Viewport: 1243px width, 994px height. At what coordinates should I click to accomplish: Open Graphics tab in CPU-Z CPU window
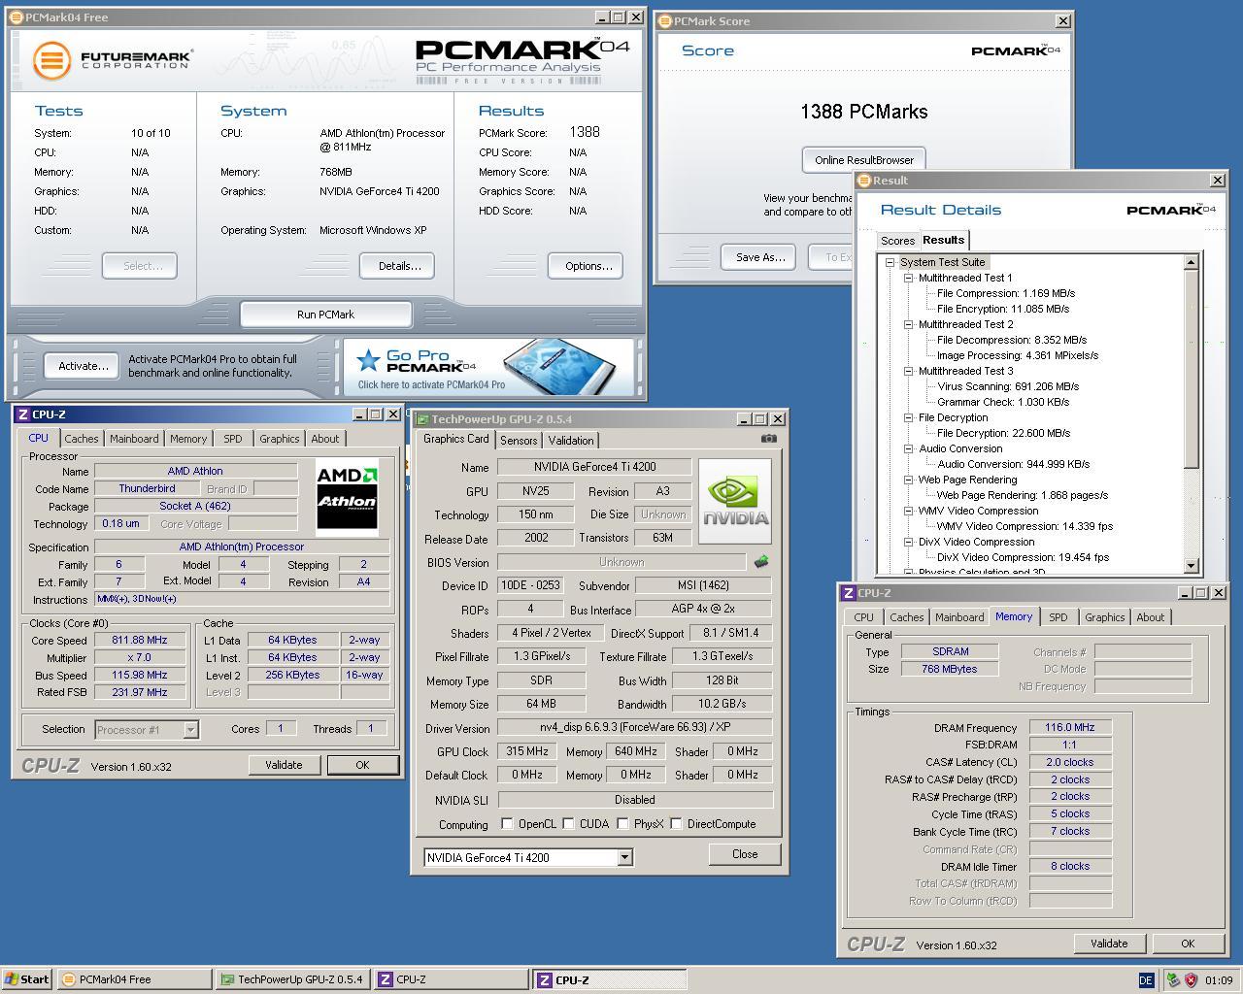tap(280, 439)
